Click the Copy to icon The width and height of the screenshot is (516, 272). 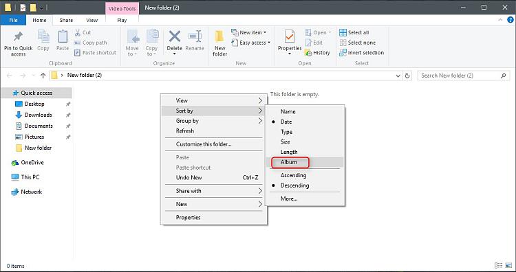(152, 36)
